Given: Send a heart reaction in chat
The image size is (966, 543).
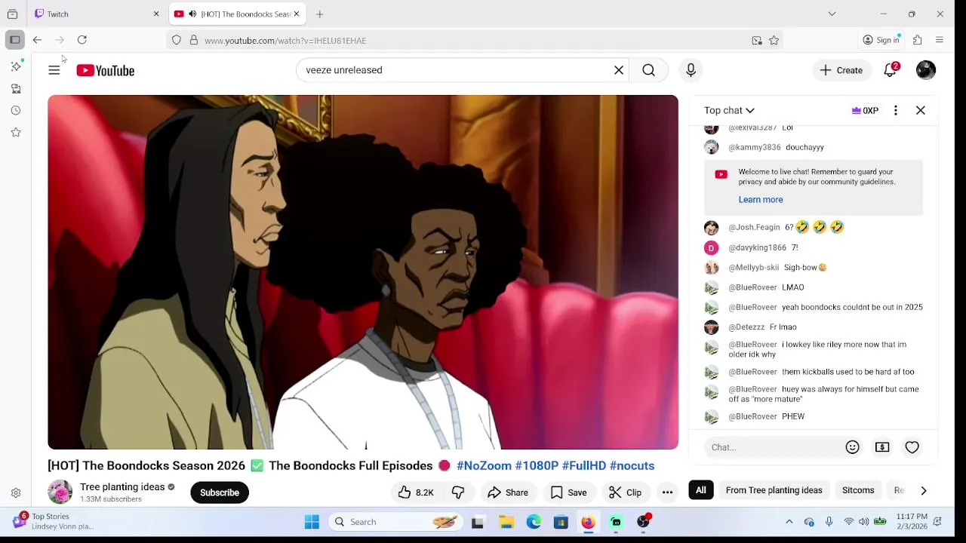Looking at the screenshot, I should pos(912,447).
